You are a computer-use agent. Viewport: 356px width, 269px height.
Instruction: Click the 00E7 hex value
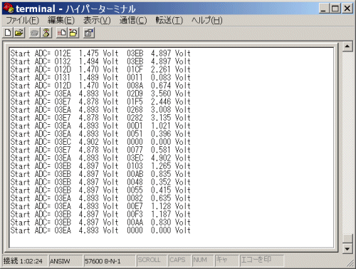coord(135,206)
